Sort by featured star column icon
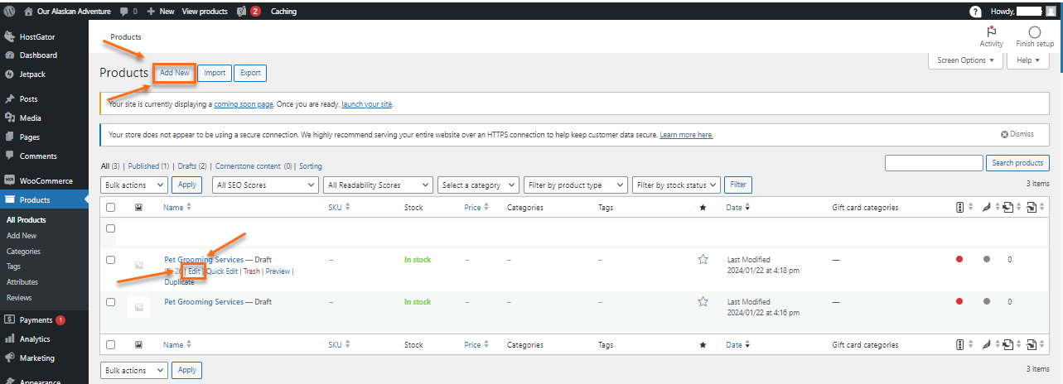Image resolution: width=1063 pixels, height=384 pixels. (703, 208)
